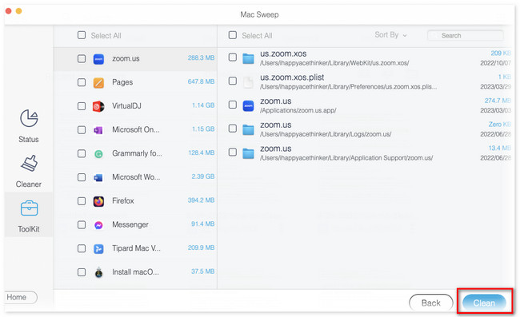The height and width of the screenshot is (317, 520).
Task: Open the Sort By dropdown
Action: [390, 35]
